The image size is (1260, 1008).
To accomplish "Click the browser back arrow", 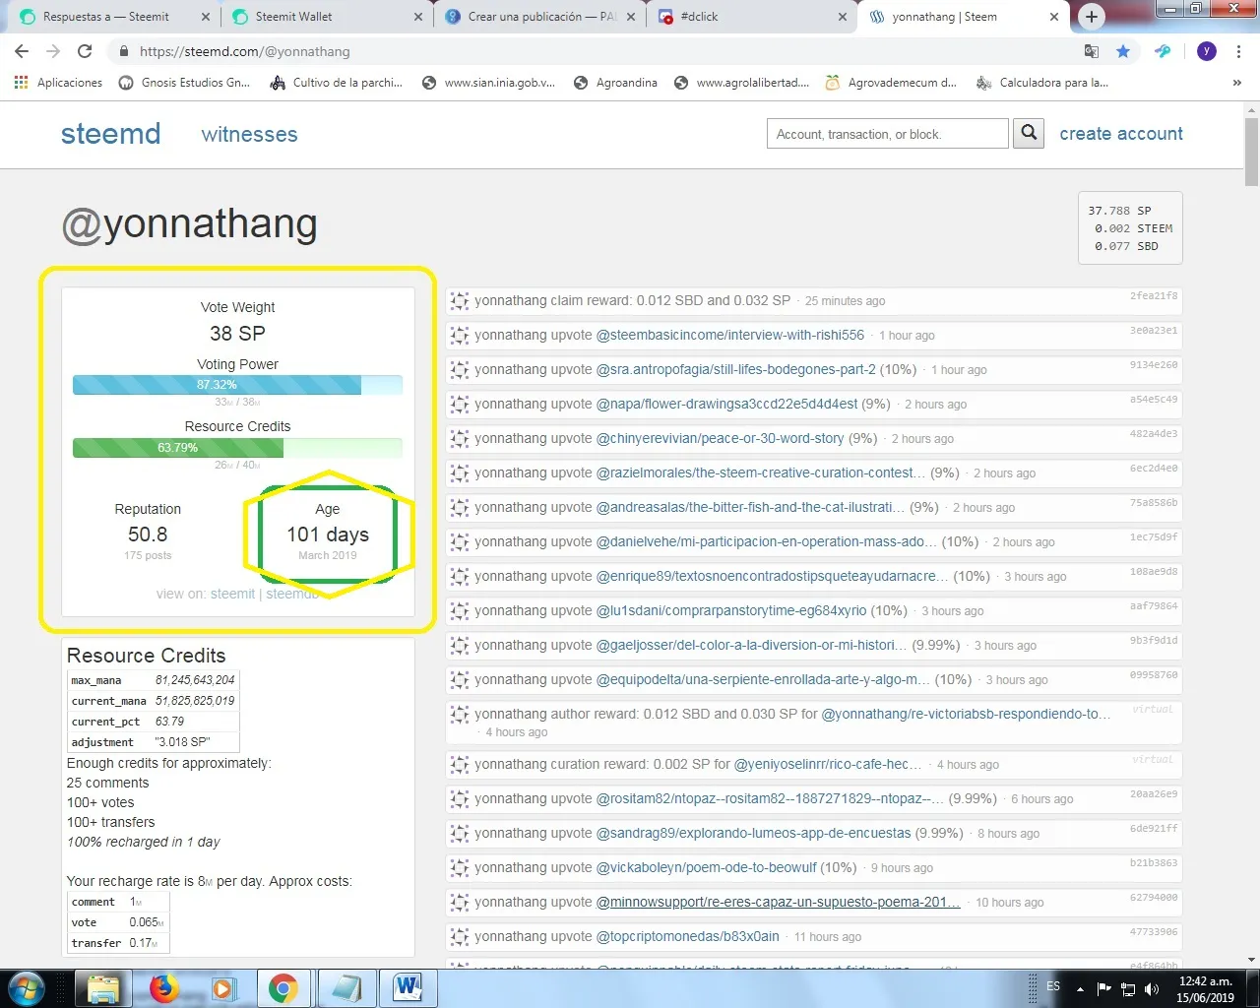I will pos(22,51).
